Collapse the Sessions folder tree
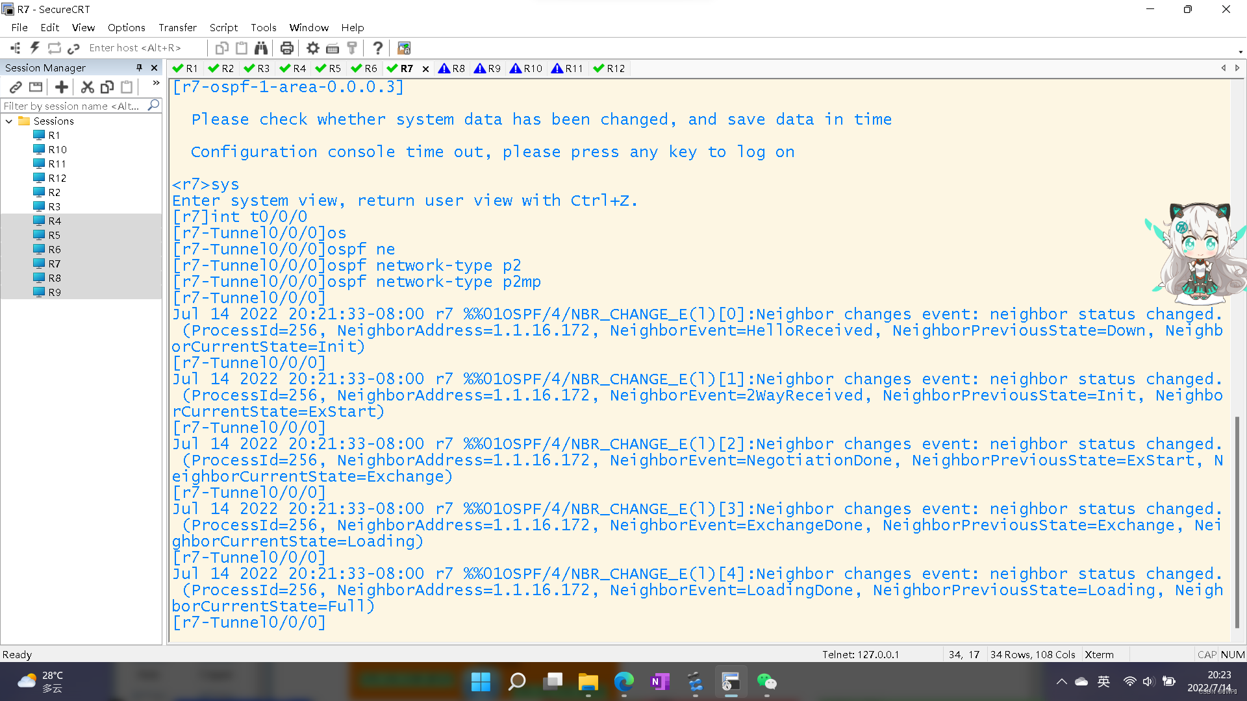 [x=9, y=121]
